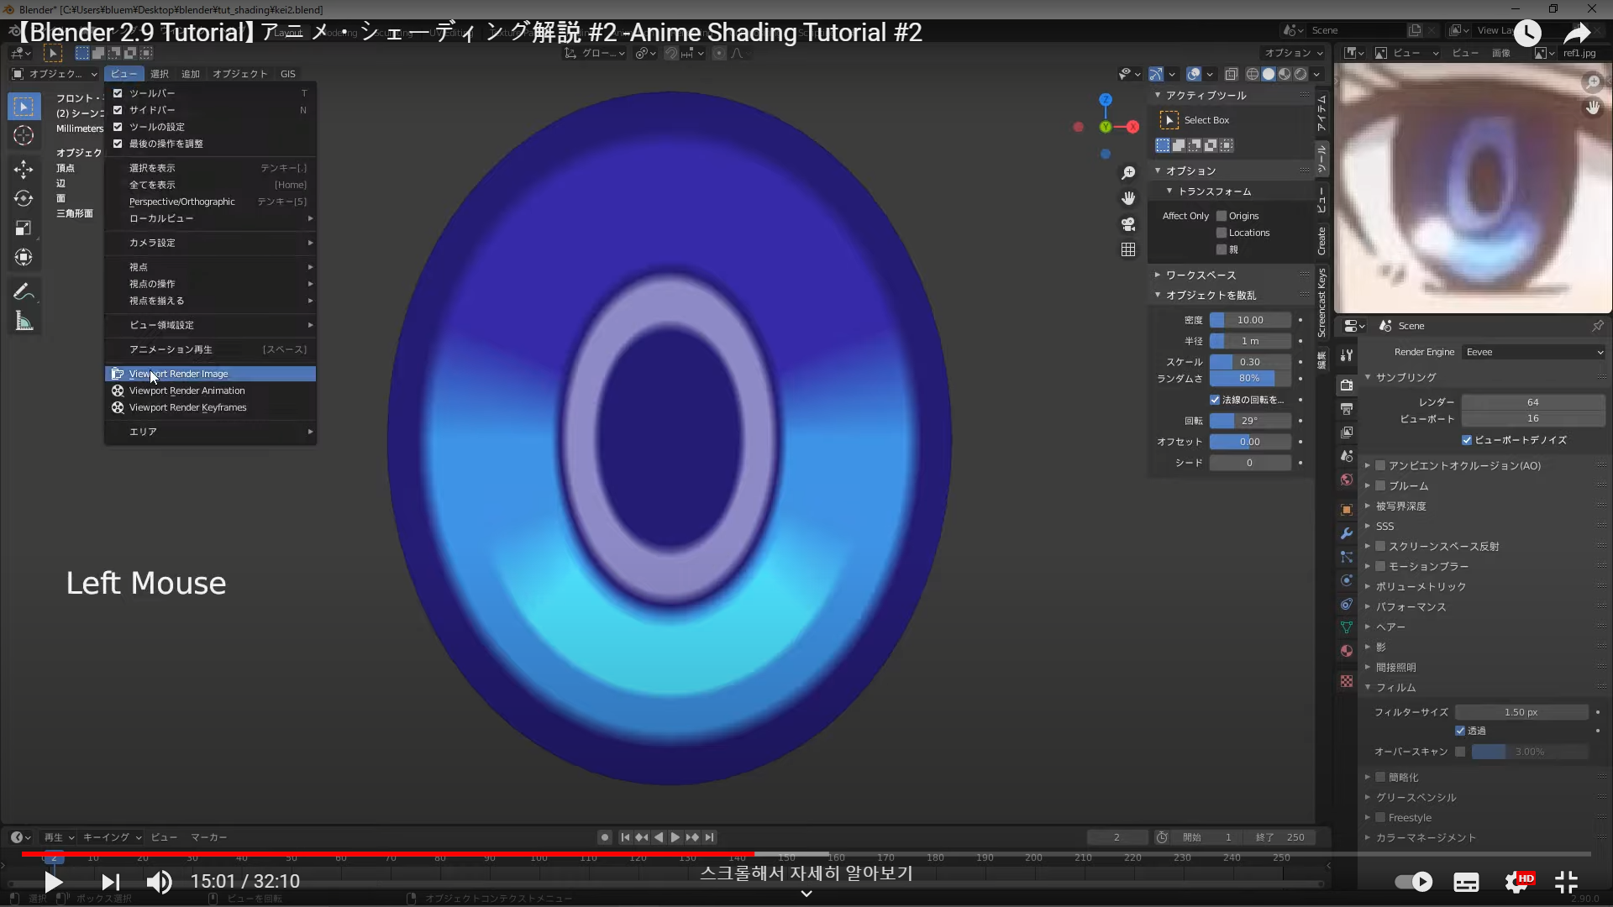Select the Annotate pencil tool
1613x907 pixels.
(x=24, y=291)
